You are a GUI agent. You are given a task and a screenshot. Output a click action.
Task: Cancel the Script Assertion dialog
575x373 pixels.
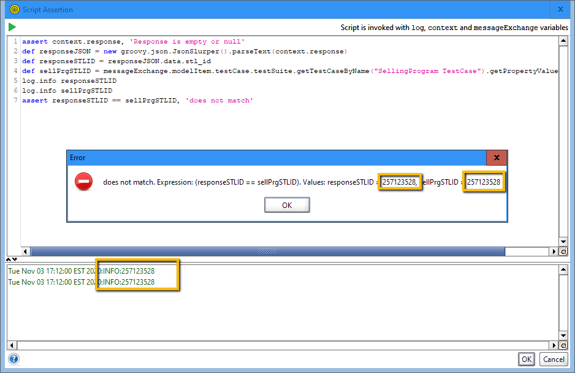click(x=554, y=360)
